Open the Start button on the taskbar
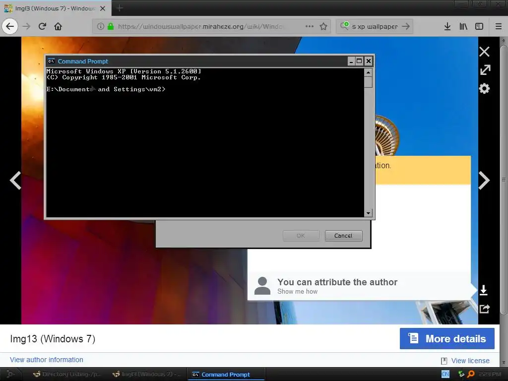Screen dimensions: 508x381 (11, 374)
